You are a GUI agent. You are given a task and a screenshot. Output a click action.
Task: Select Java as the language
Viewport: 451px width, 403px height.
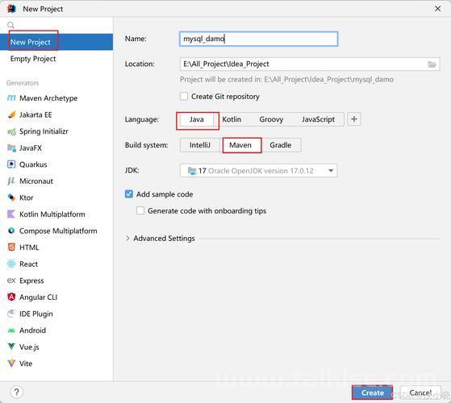197,119
